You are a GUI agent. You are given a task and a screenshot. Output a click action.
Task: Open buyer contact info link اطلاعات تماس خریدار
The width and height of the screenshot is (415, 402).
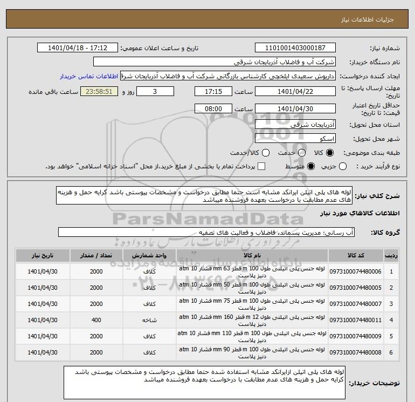coord(89,76)
